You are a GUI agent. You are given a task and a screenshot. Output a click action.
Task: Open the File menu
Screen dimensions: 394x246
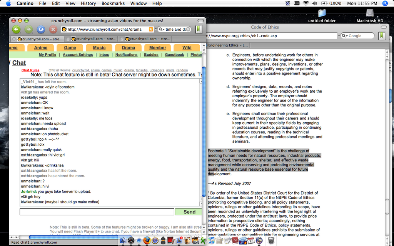[x=42, y=3]
